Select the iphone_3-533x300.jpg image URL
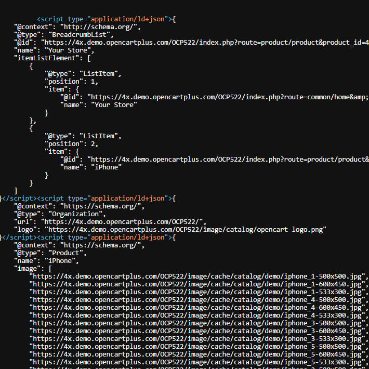The width and height of the screenshot is (369, 369). (199, 339)
